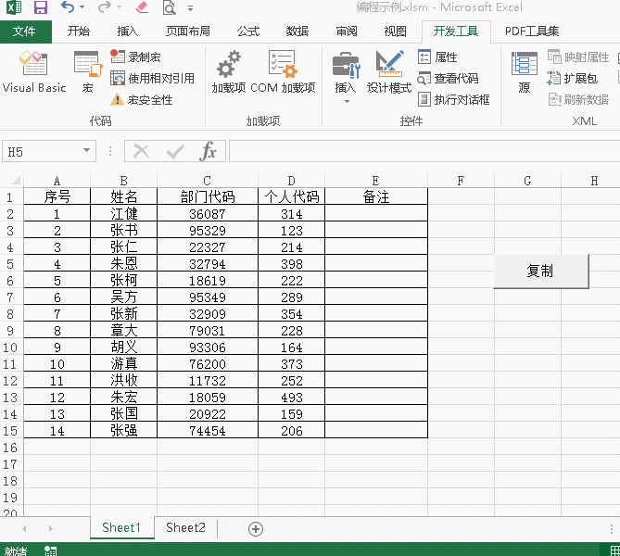Switch to the 审阅 review tab
This screenshot has height=556, width=620.
pyautogui.click(x=347, y=32)
